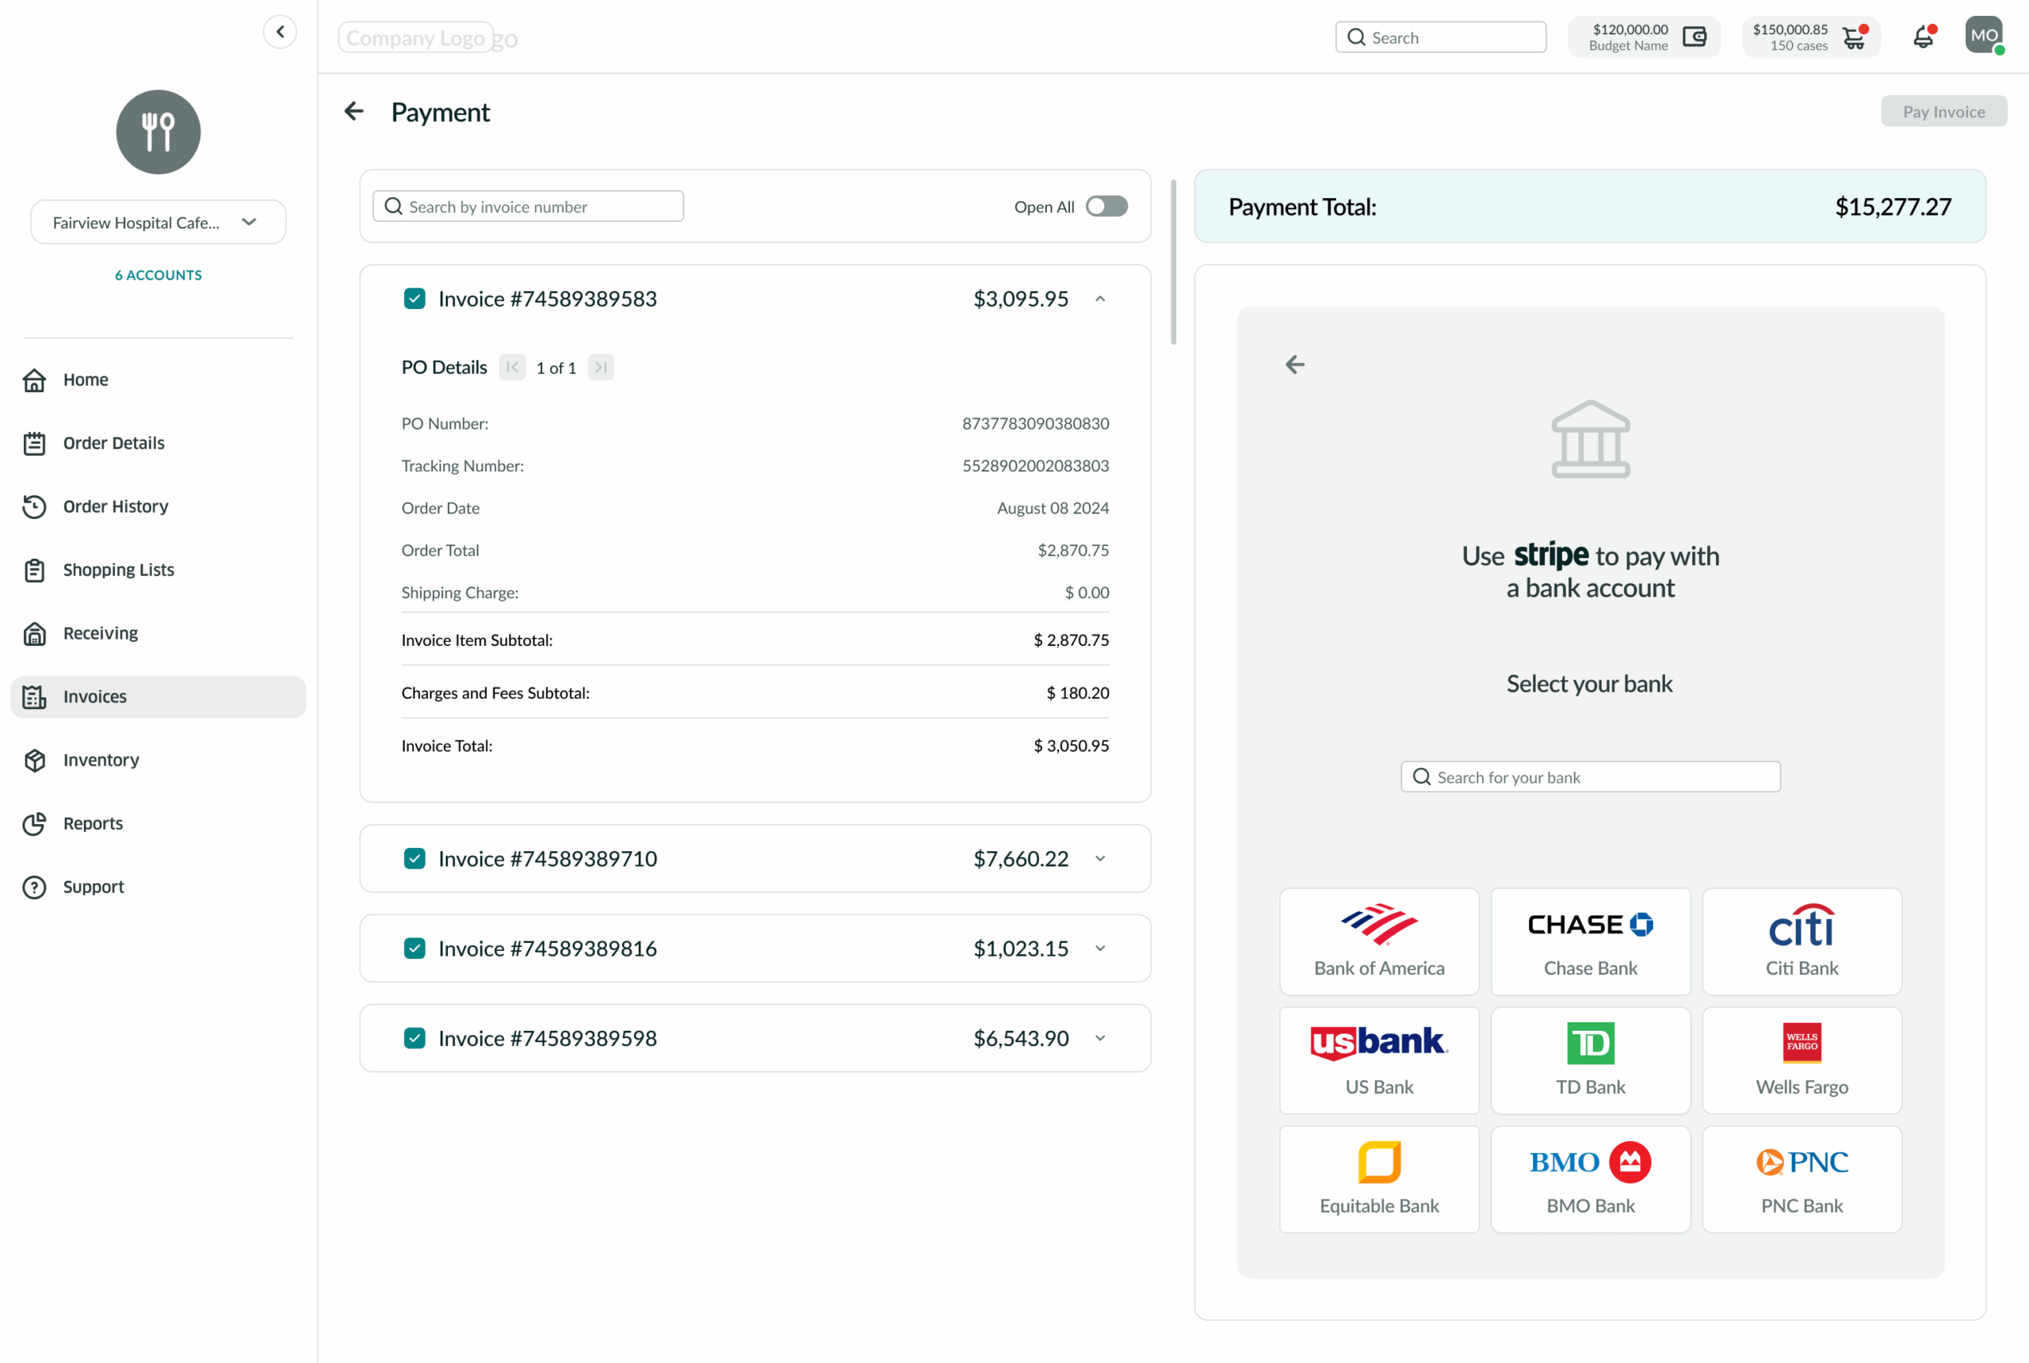
Task: Click the budget wallet icon
Action: click(x=1695, y=37)
